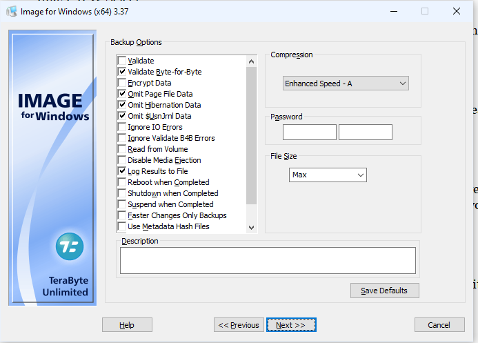This screenshot has width=478, height=343.
Task: Minimize the Image for Windows window
Action: [x=394, y=11]
